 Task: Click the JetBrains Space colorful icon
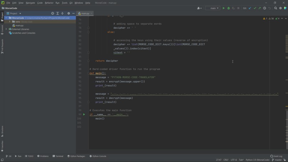click(285, 8)
